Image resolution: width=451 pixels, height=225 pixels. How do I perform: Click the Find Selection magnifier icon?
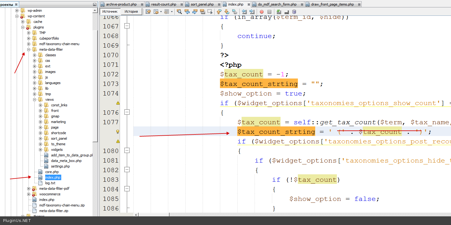[179, 12]
